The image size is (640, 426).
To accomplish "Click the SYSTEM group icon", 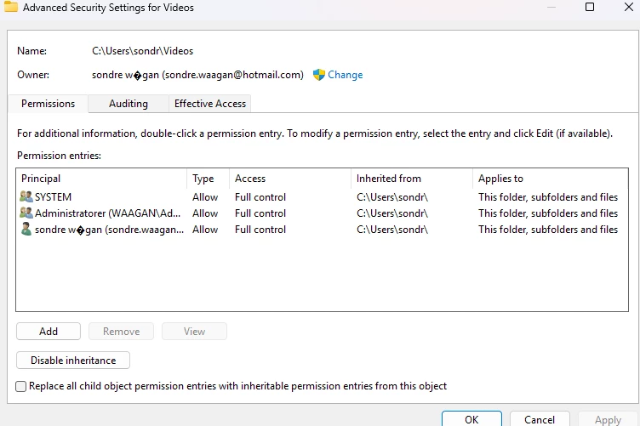I will point(26,196).
